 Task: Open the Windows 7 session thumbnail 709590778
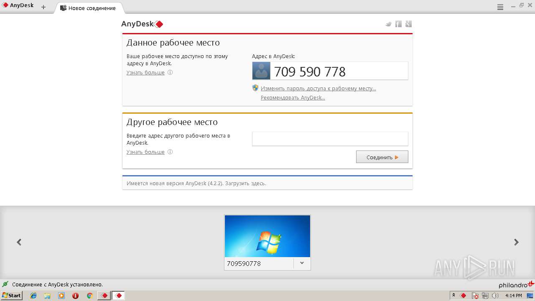tap(267, 236)
